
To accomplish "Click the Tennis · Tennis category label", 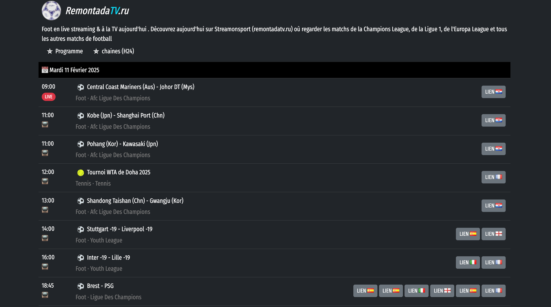I will [x=93, y=184].
